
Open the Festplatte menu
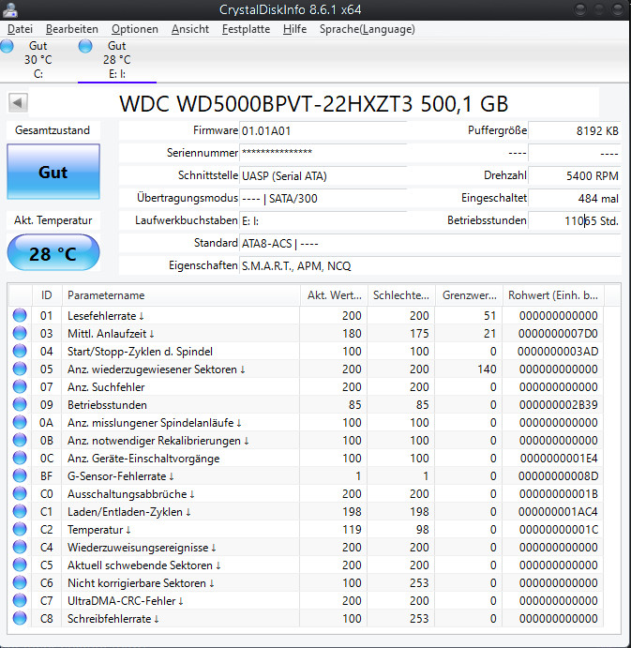(x=246, y=29)
